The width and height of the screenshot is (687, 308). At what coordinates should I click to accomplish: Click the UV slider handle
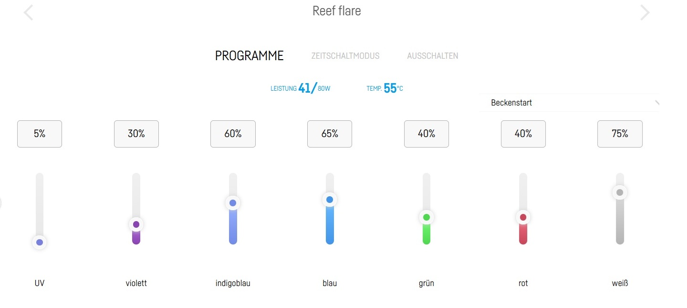coord(40,243)
